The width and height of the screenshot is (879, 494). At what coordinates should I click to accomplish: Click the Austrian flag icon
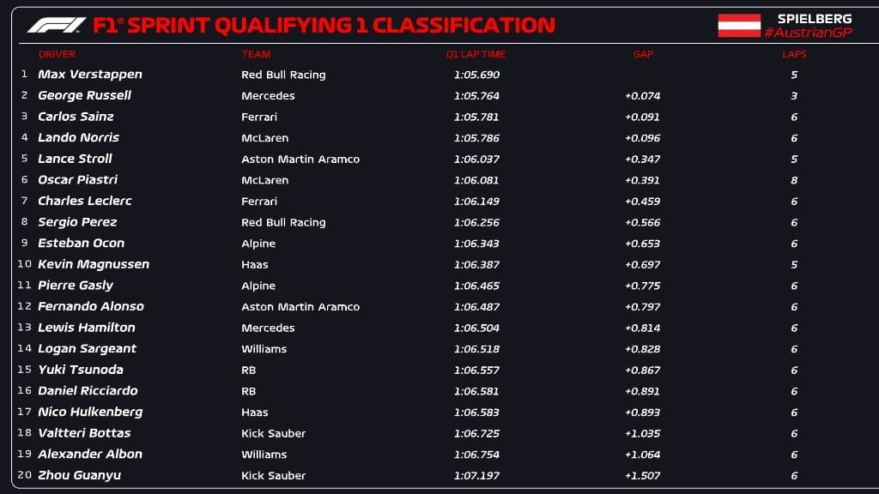[739, 25]
